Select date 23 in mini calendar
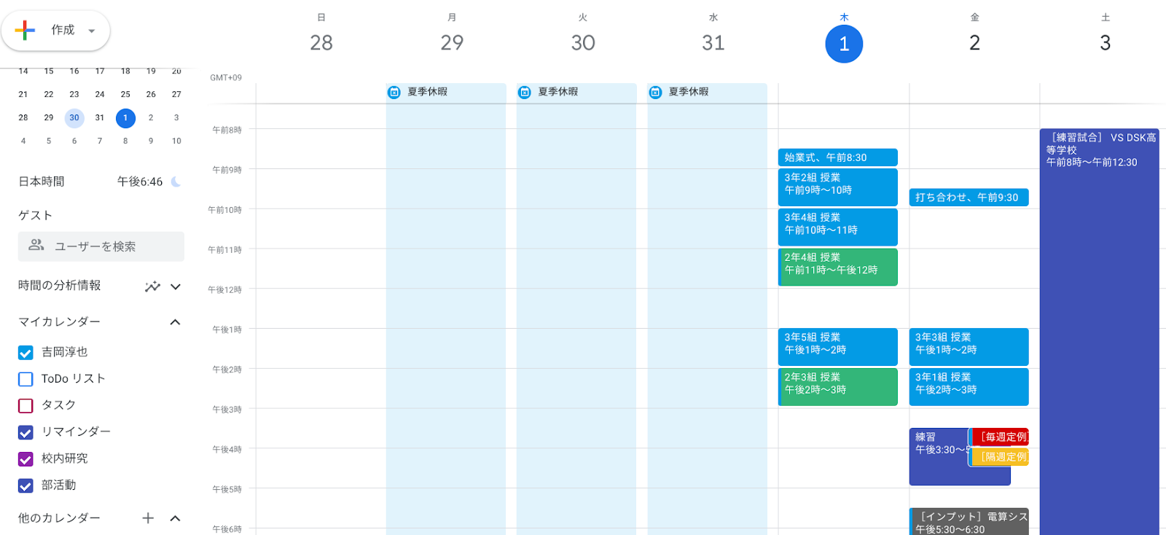This screenshot has height=535, width=1166. coord(74,94)
